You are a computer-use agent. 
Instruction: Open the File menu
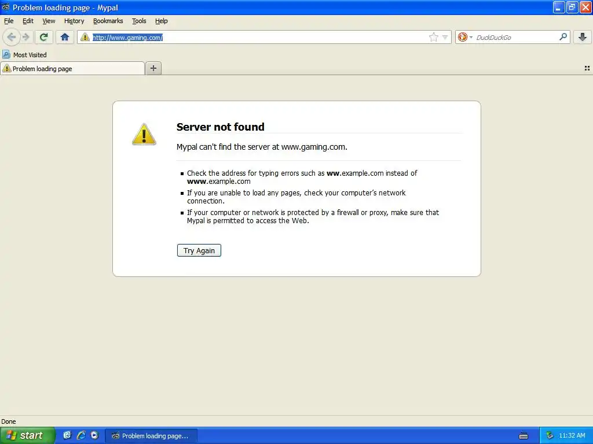point(9,21)
